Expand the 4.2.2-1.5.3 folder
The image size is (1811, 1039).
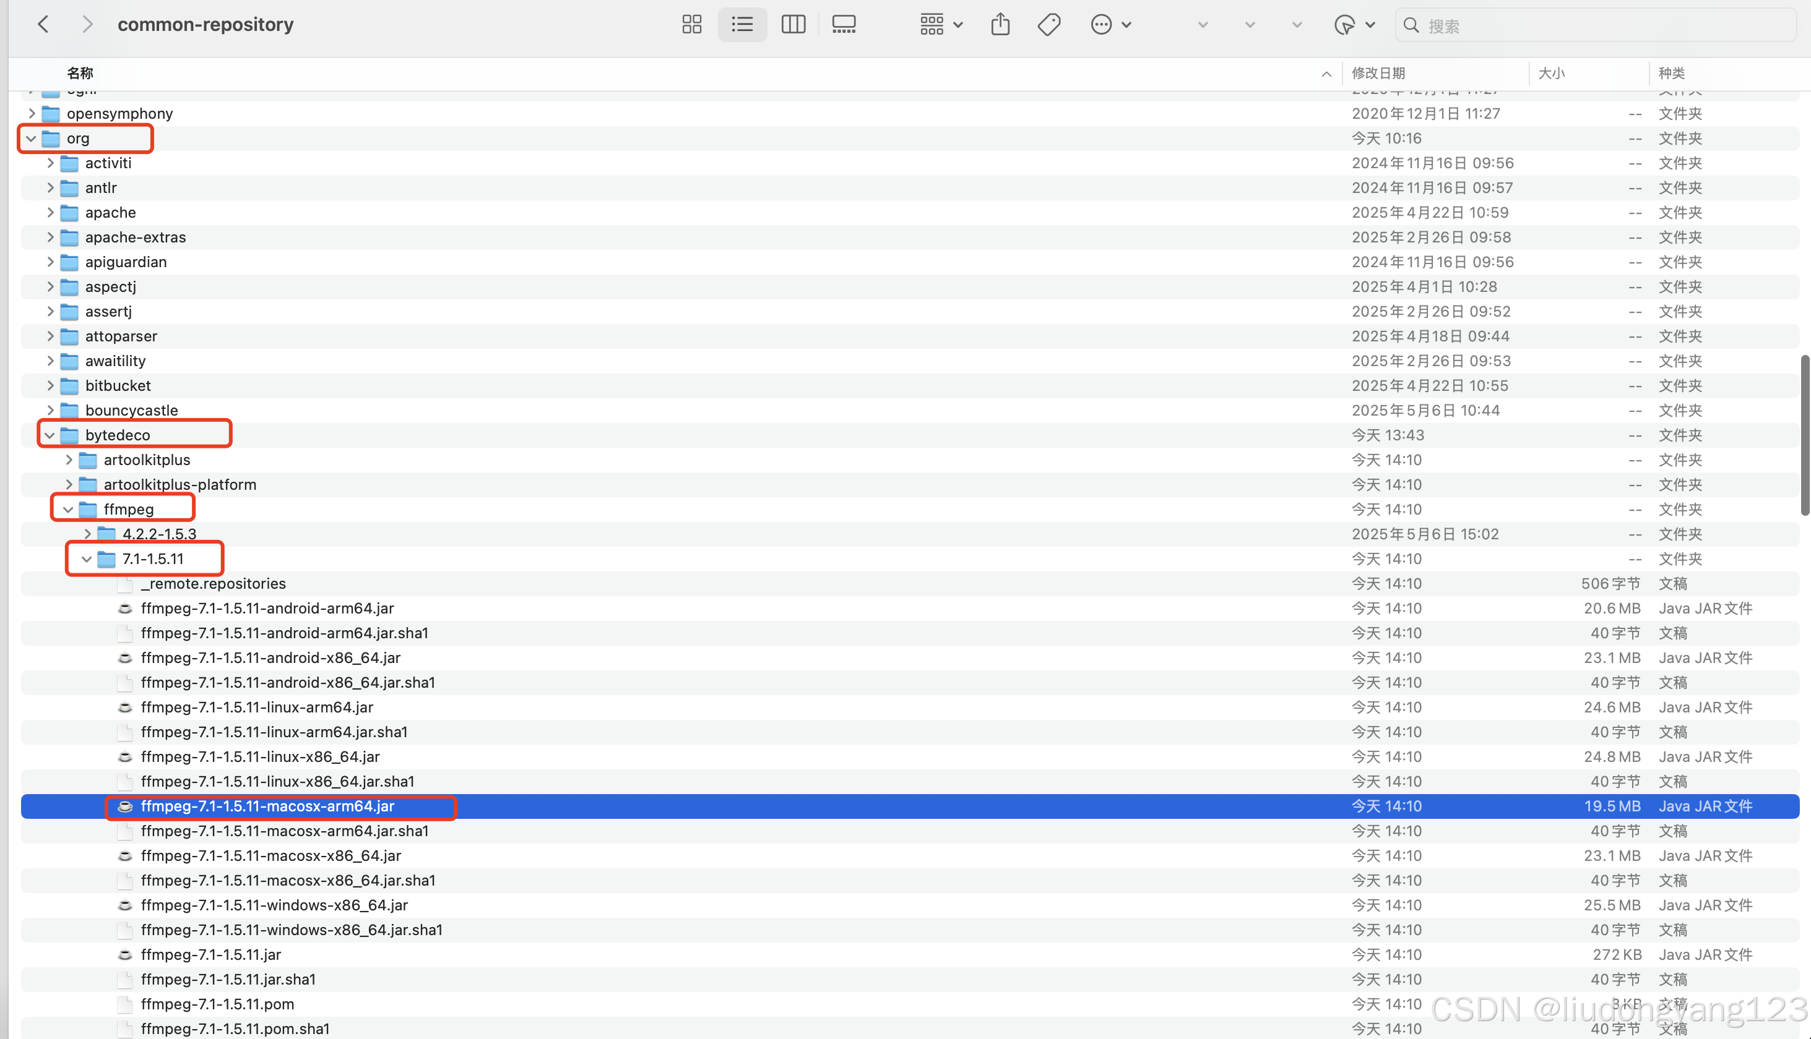87,534
